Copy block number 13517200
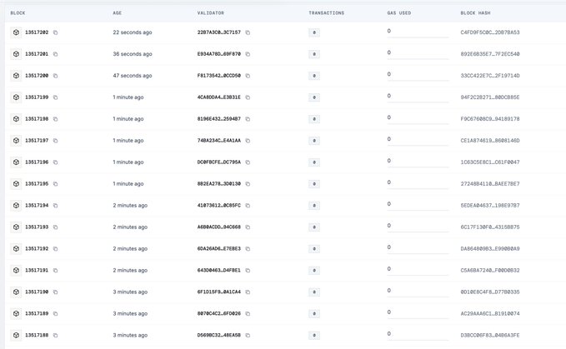Screen dimensions: 566x349 point(55,76)
